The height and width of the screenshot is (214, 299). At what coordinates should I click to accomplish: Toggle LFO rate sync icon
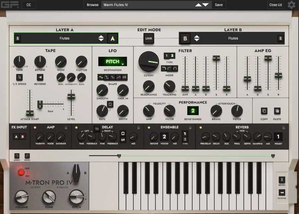[x=110, y=104]
